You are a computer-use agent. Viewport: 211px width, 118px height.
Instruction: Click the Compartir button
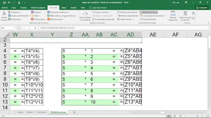[x=201, y=8]
